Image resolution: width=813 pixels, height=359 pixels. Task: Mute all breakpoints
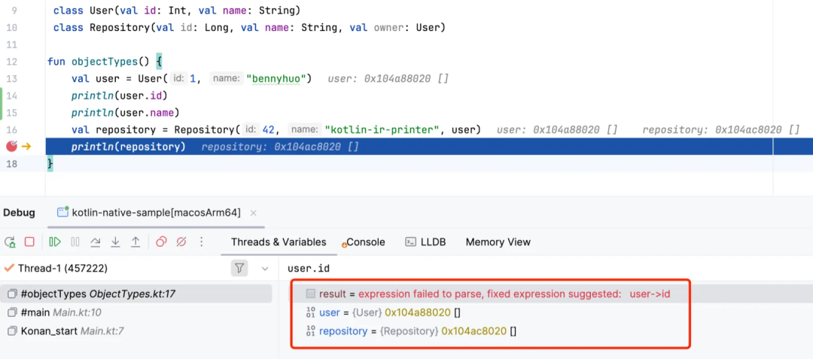pyautogui.click(x=181, y=242)
